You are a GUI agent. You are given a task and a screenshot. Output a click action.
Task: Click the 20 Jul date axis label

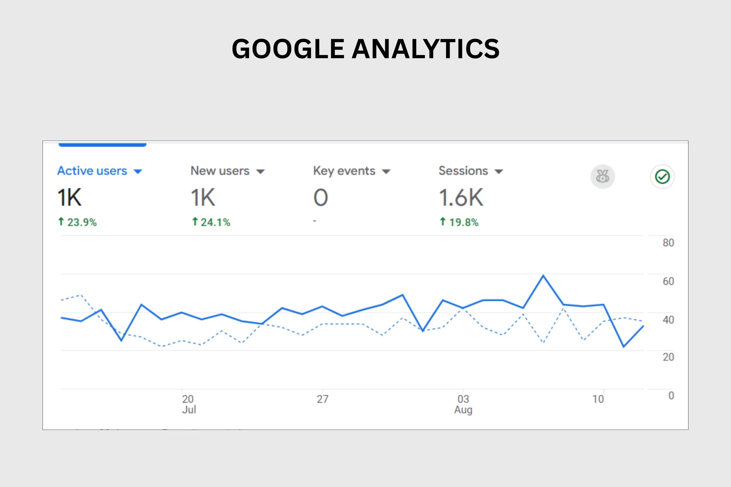(x=189, y=404)
